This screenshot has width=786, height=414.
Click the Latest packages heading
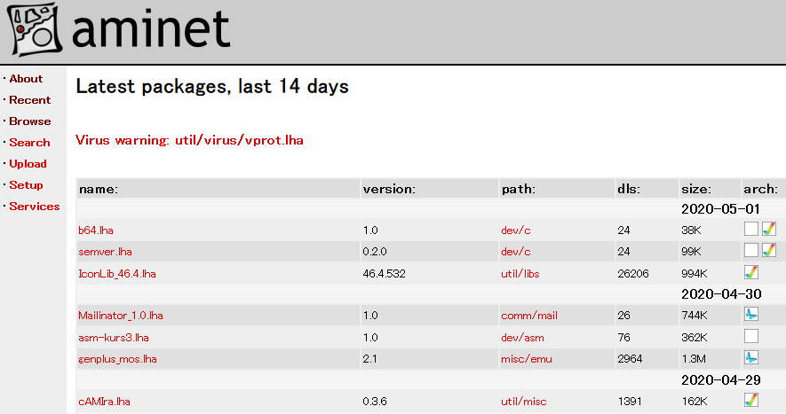point(212,87)
